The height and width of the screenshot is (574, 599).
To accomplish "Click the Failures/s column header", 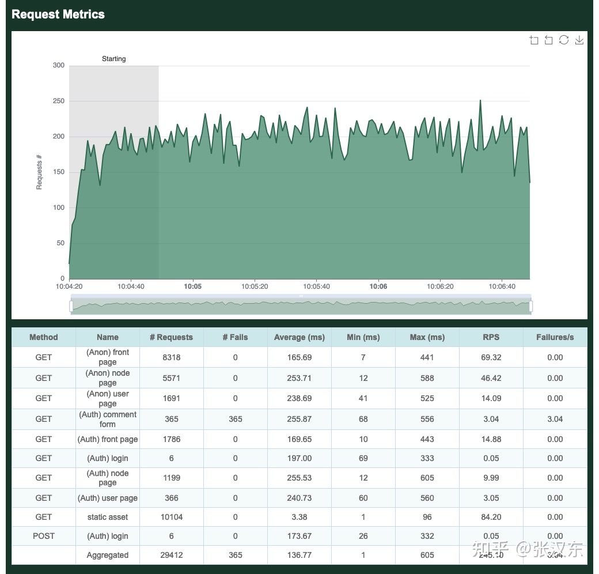I will (555, 337).
